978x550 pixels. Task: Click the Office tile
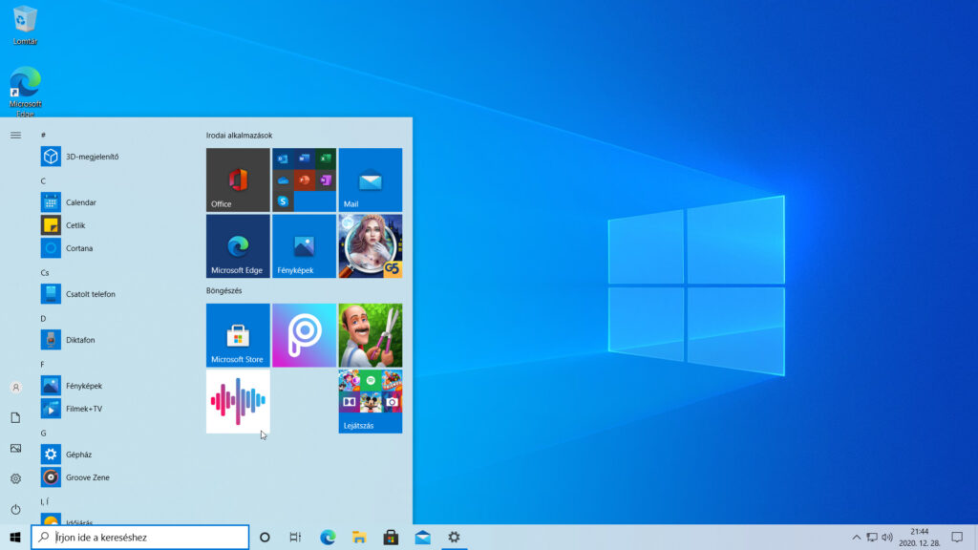(238, 180)
